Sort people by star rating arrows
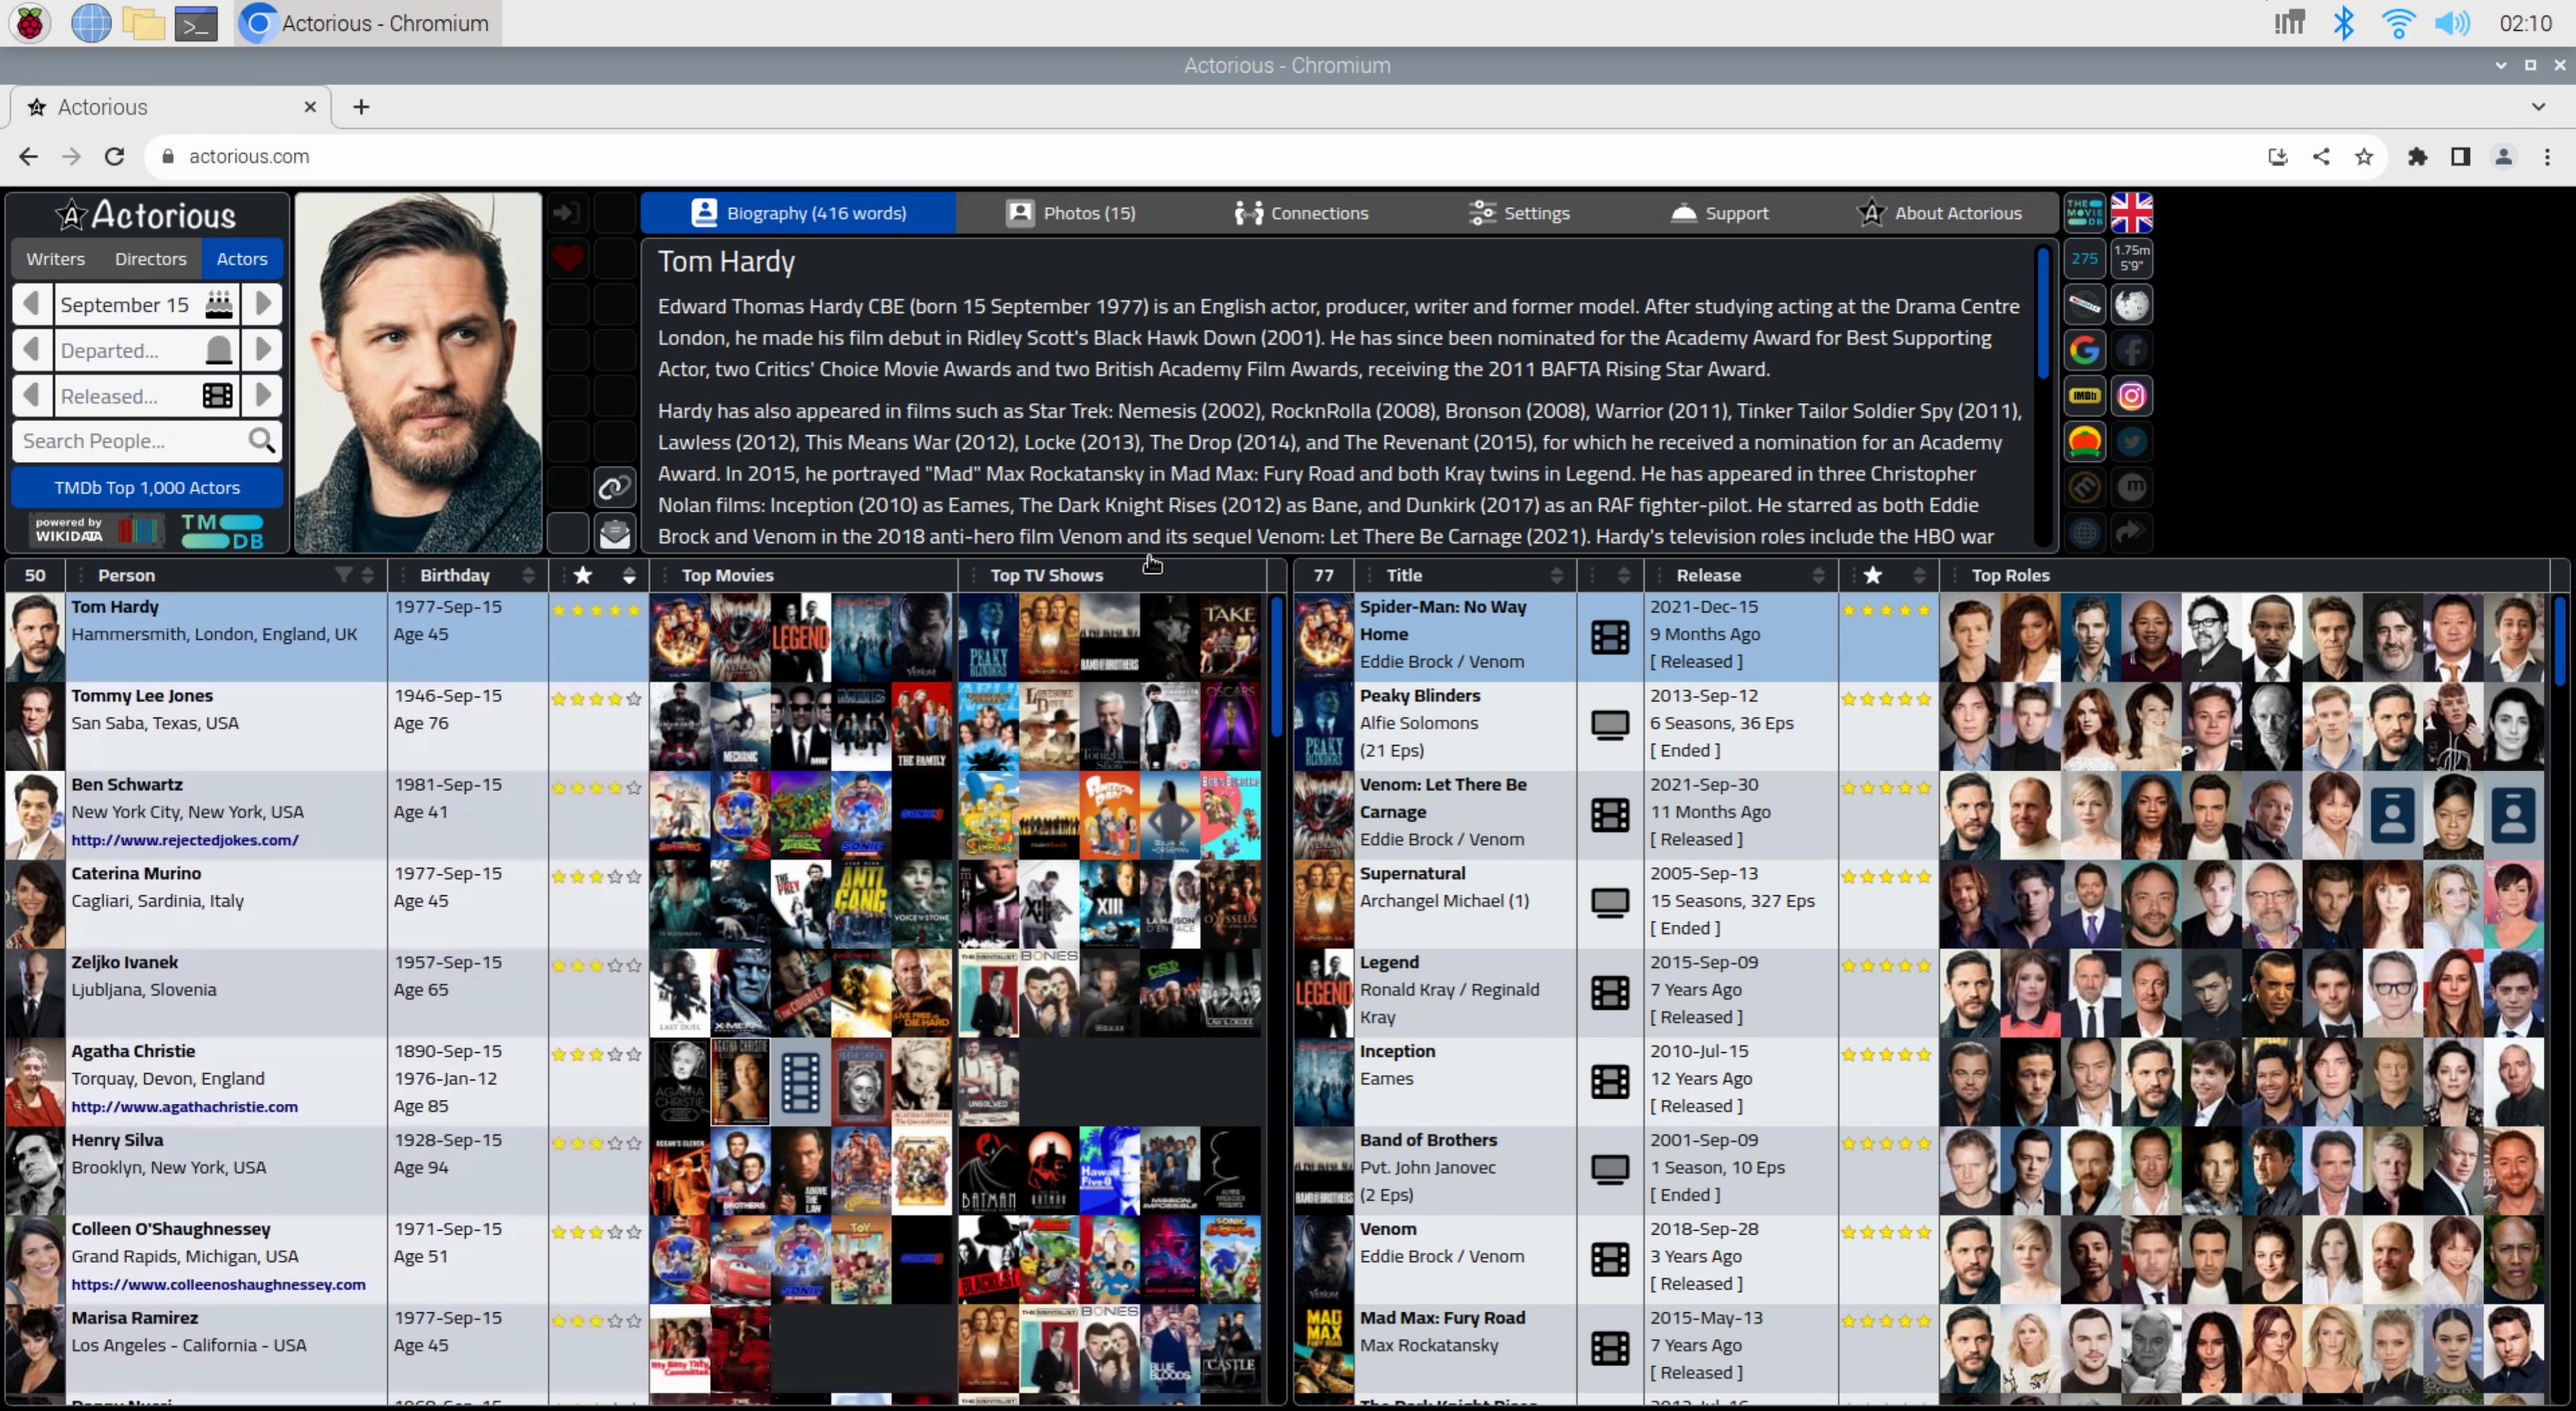The image size is (2576, 1411). tap(629, 575)
